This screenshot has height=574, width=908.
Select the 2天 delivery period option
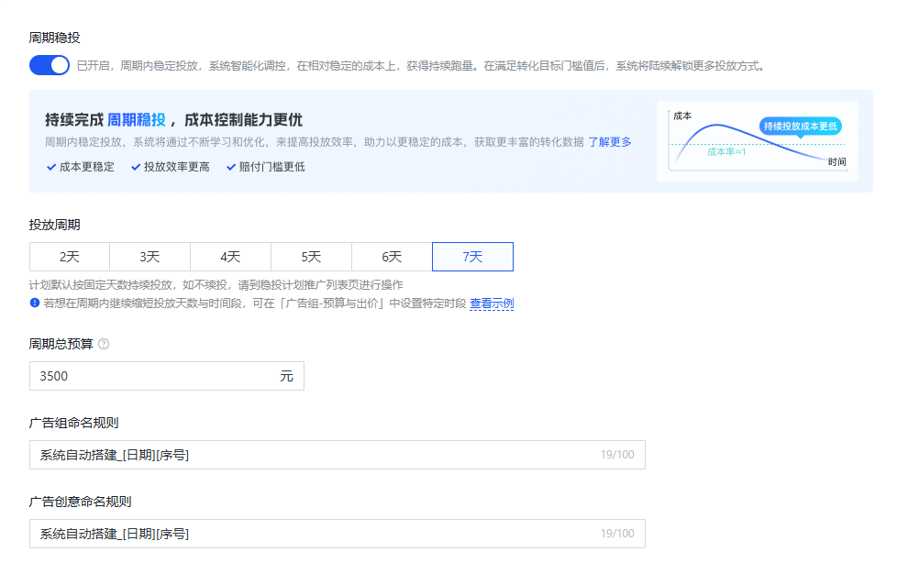point(68,257)
